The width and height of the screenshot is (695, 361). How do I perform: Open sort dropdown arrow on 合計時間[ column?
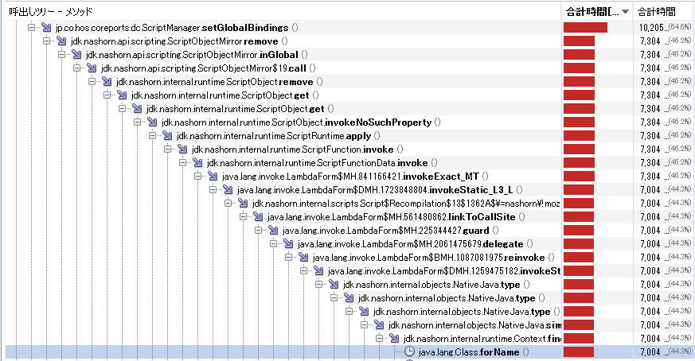(x=625, y=12)
